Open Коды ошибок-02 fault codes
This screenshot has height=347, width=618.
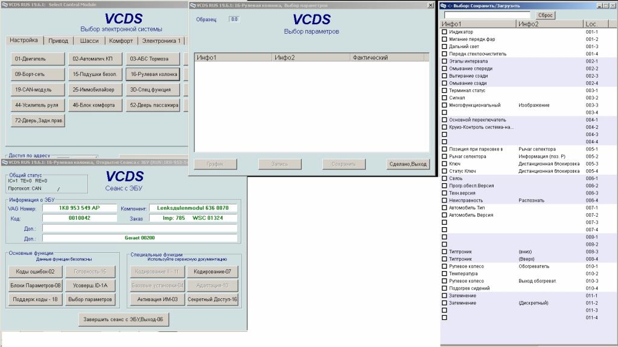click(x=35, y=272)
